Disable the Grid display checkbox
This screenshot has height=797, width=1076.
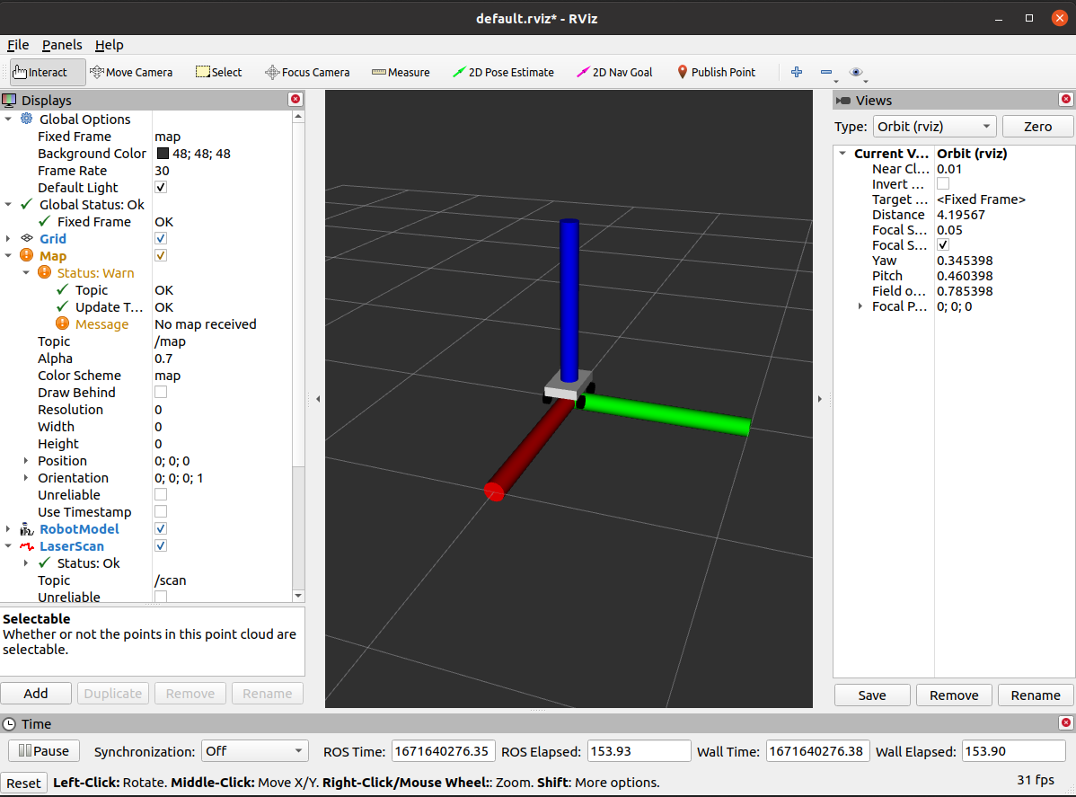(162, 238)
